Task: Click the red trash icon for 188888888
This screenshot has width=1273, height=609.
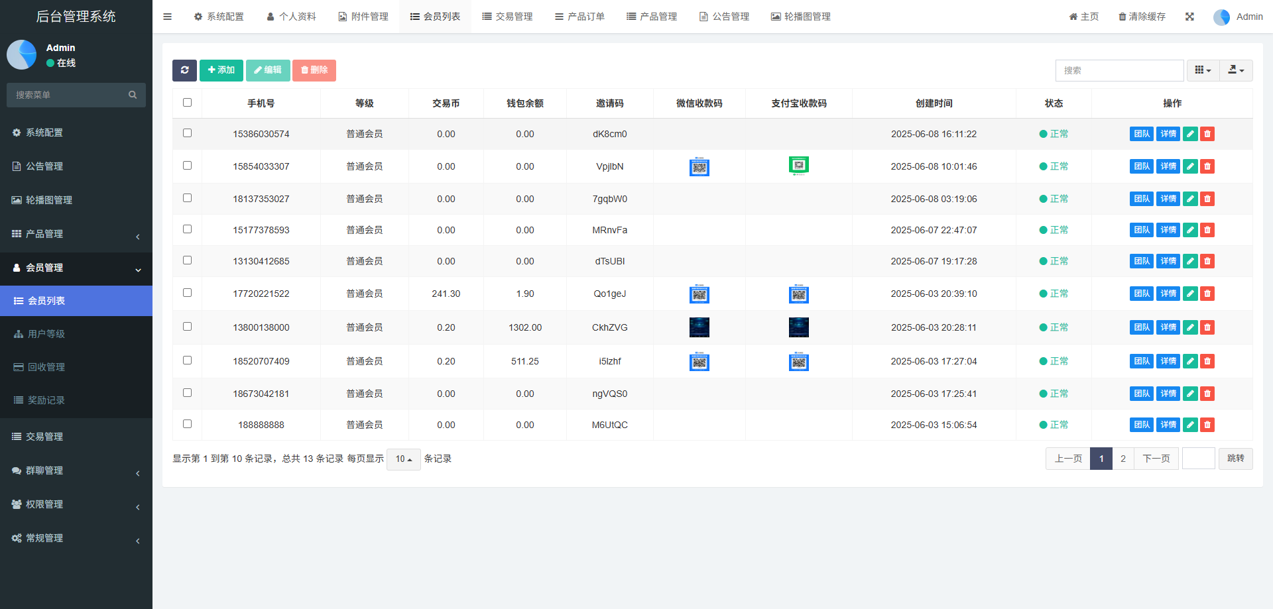Action: [1207, 425]
